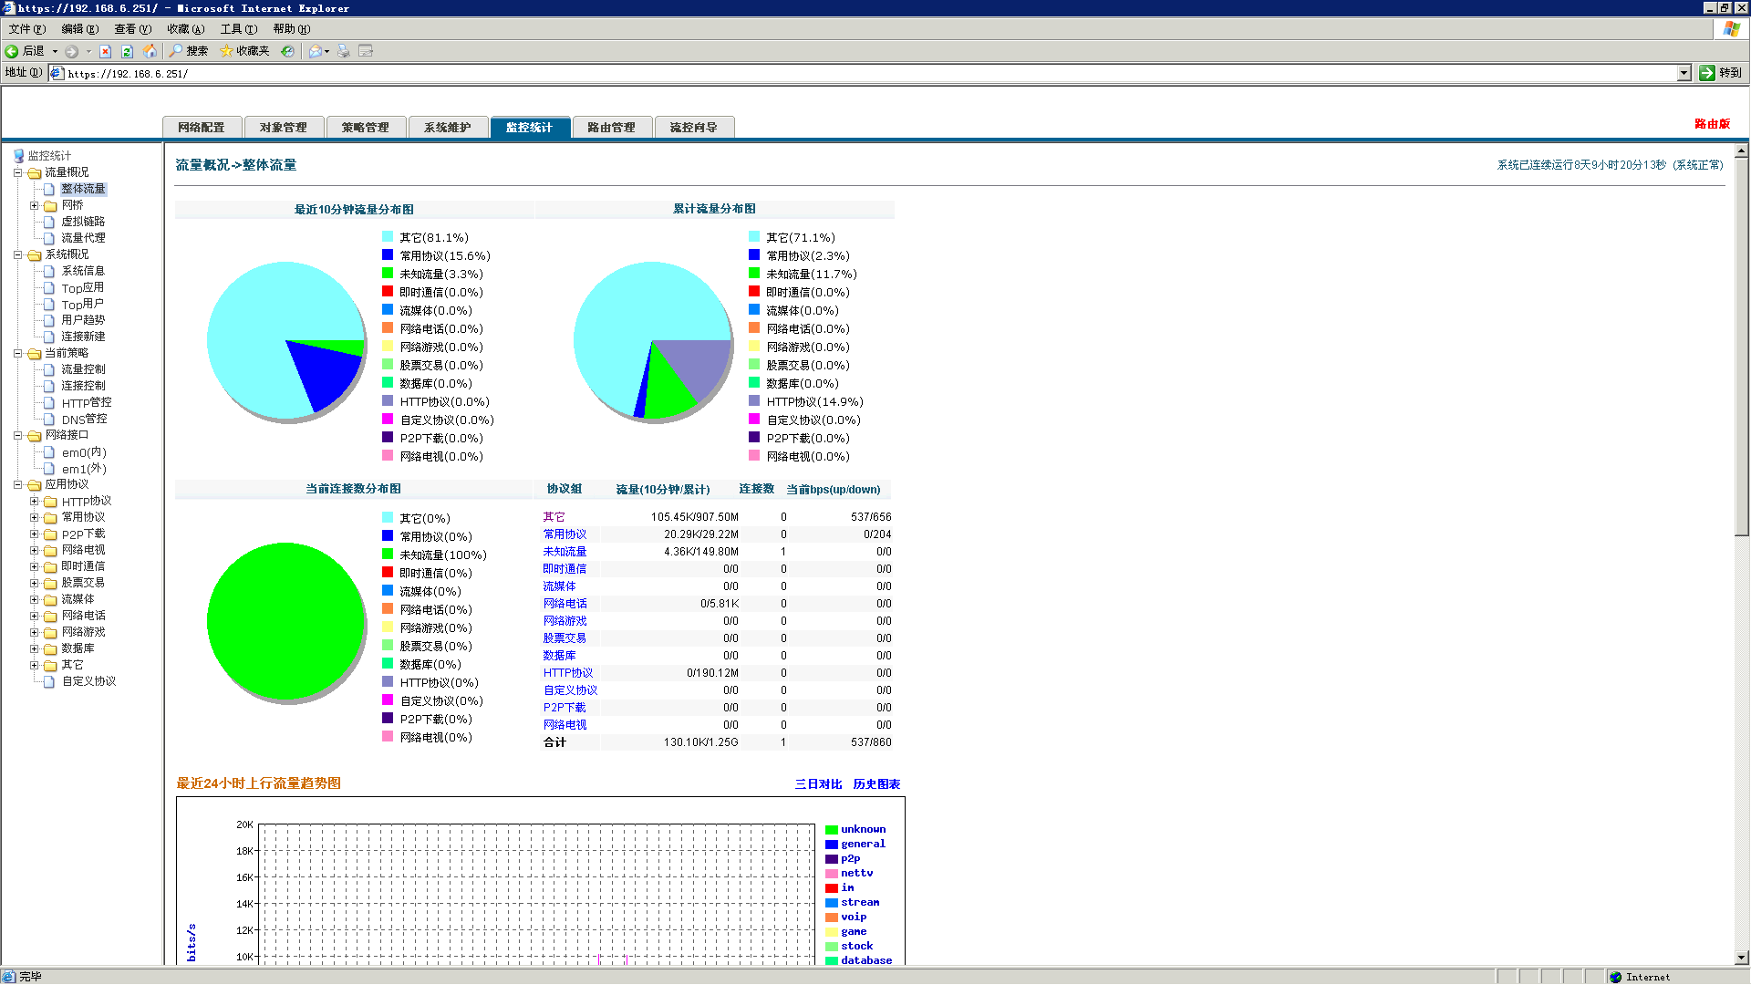Screen dimensions: 1751x985
Task: Select em0(内) interface in tree
Action: 84,452
